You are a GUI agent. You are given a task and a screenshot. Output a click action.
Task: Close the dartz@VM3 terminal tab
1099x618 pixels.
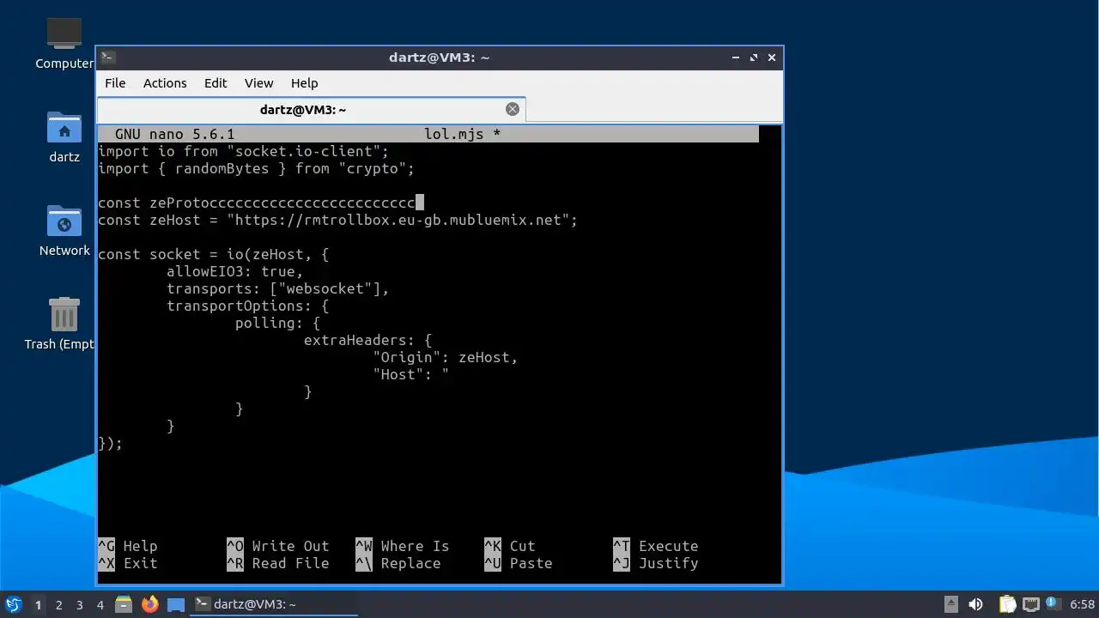[513, 109]
